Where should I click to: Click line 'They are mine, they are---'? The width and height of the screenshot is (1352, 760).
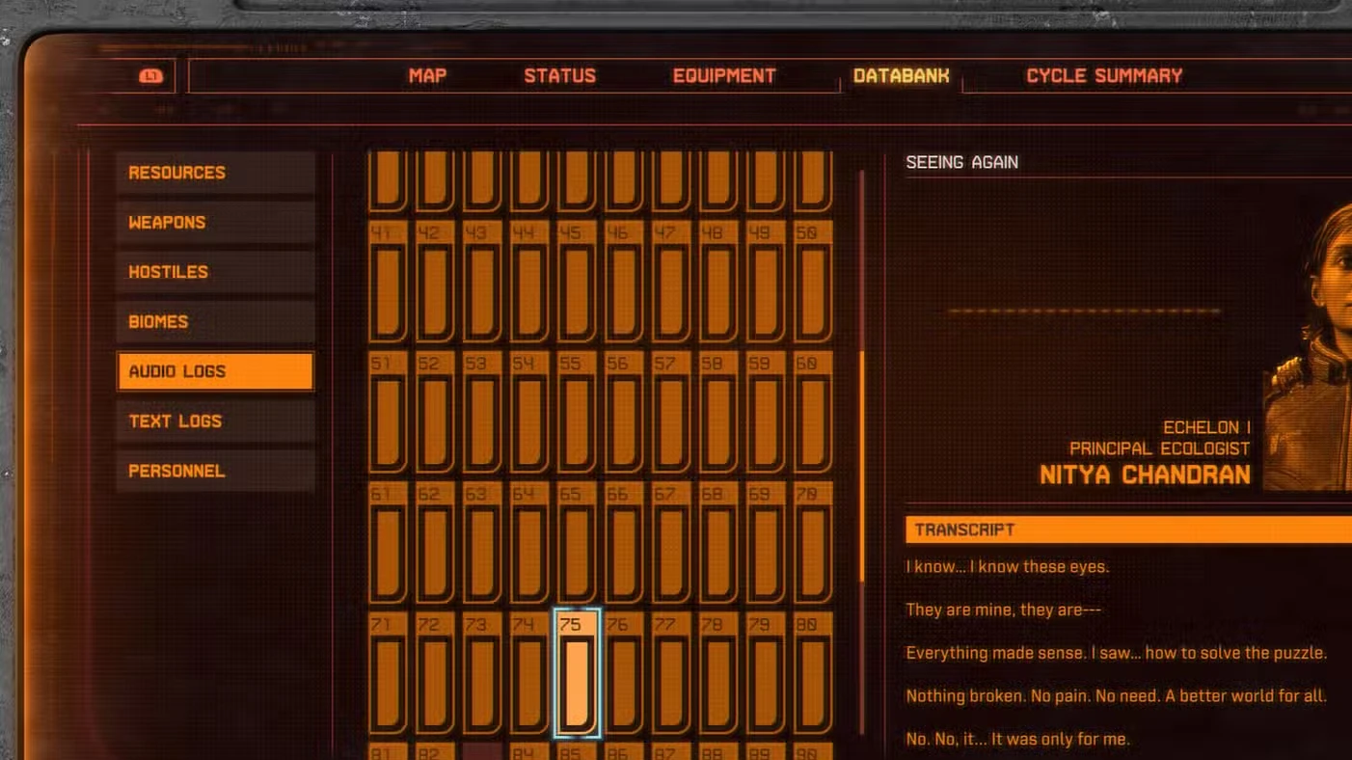(x=1003, y=610)
